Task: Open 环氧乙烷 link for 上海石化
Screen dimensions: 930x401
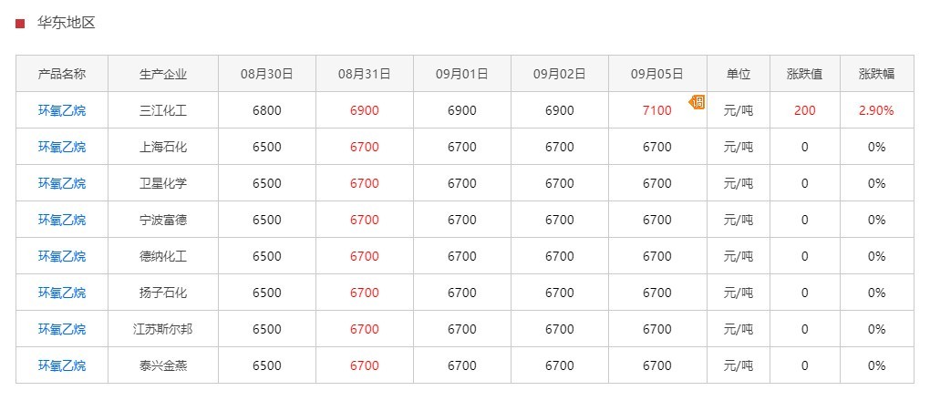Action: (62, 147)
